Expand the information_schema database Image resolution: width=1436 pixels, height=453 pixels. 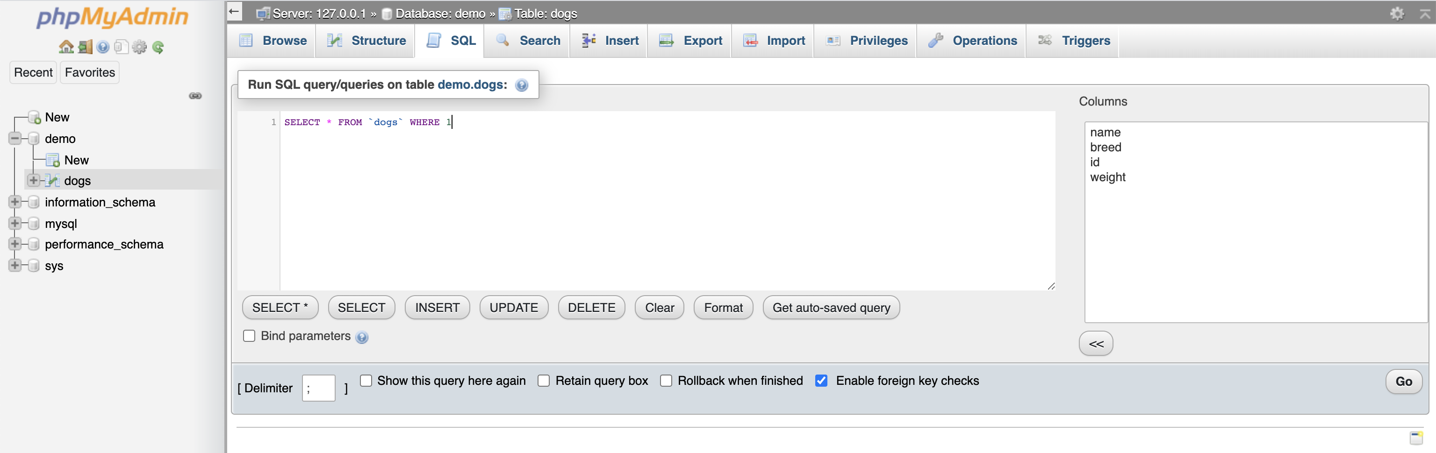[x=14, y=202]
